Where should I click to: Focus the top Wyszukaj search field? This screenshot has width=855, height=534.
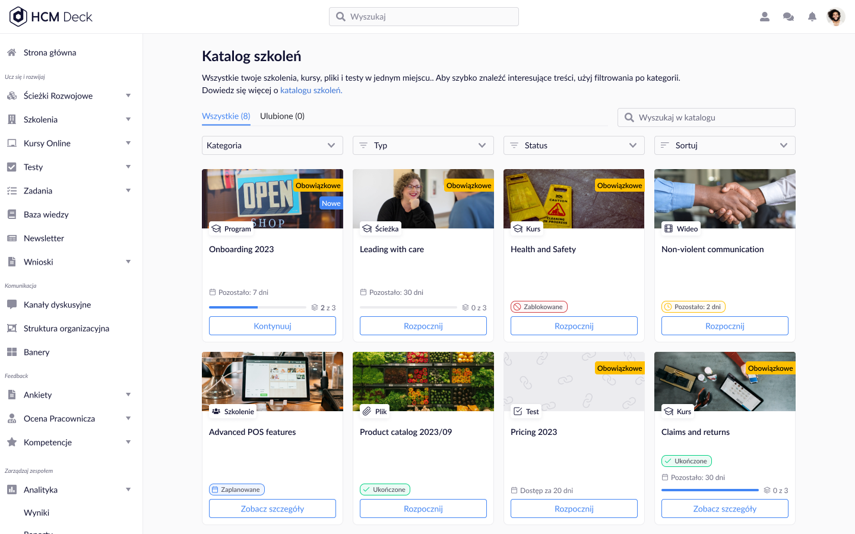[424, 17]
